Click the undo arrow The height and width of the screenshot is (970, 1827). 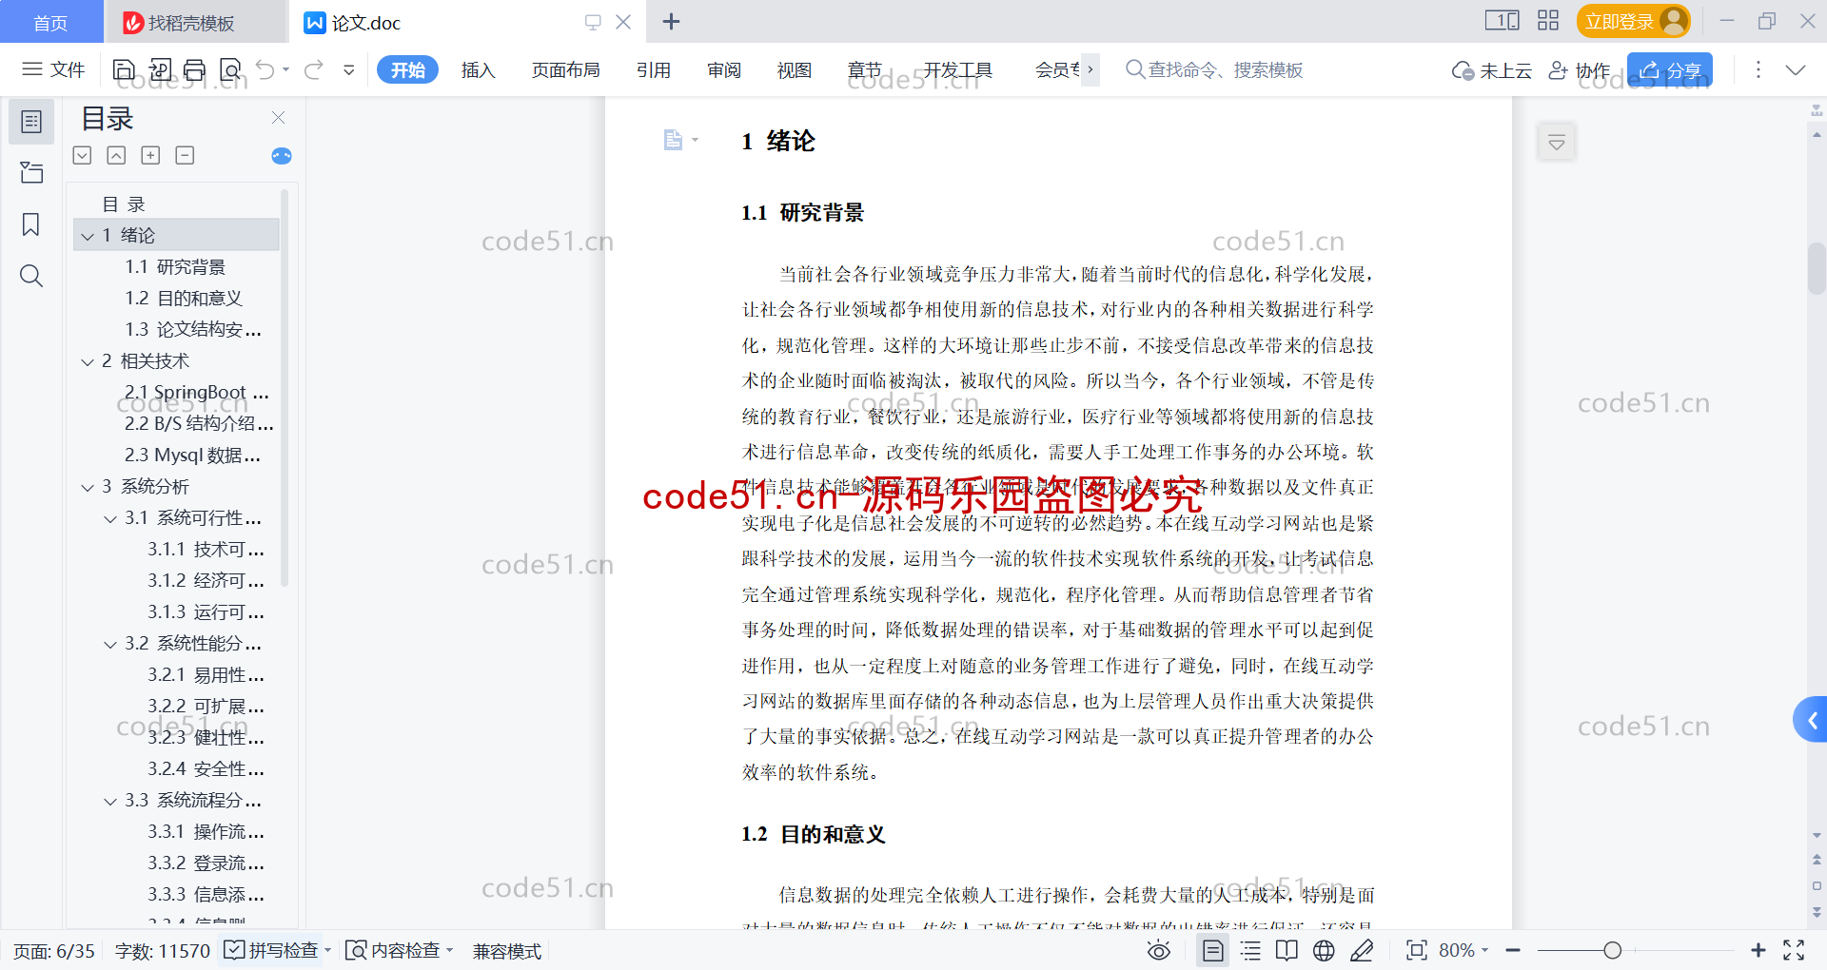[x=265, y=69]
